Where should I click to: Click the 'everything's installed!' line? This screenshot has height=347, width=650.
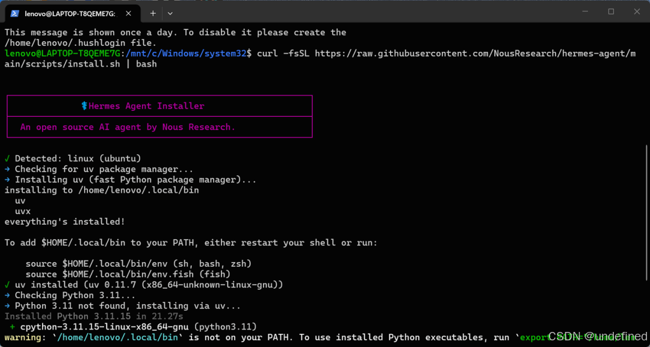(64, 222)
